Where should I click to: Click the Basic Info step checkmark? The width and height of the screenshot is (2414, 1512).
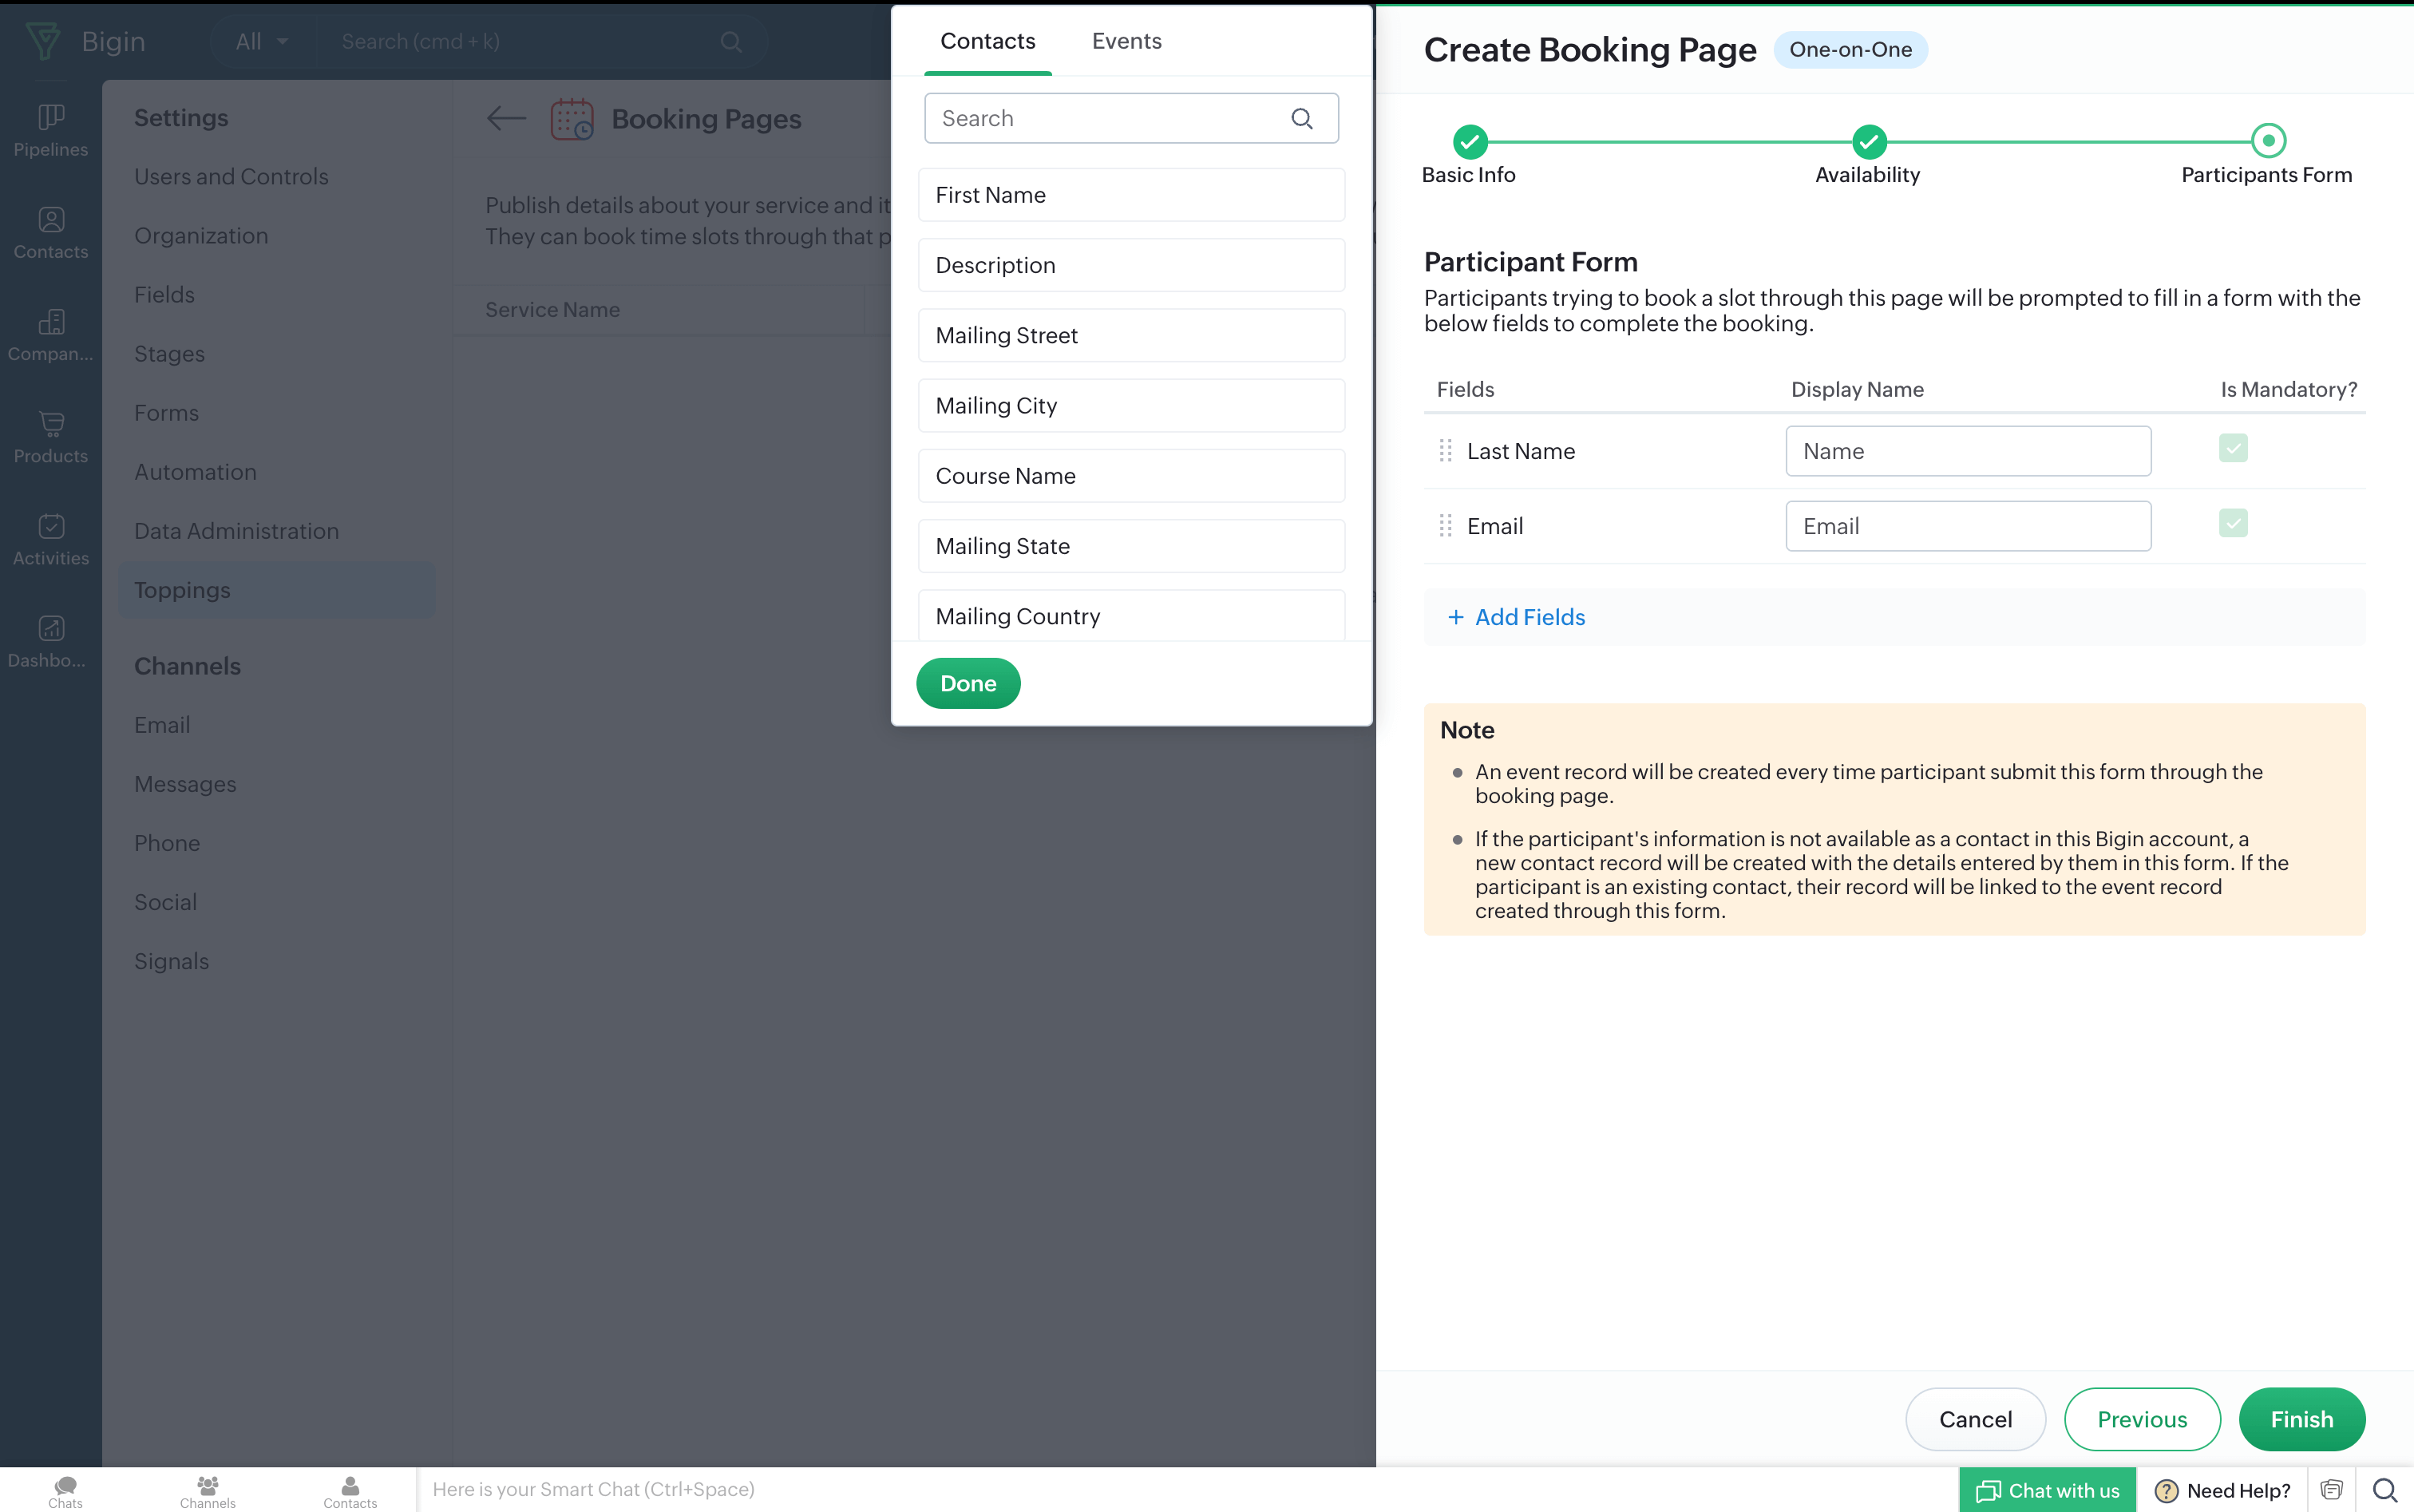[x=1469, y=142]
